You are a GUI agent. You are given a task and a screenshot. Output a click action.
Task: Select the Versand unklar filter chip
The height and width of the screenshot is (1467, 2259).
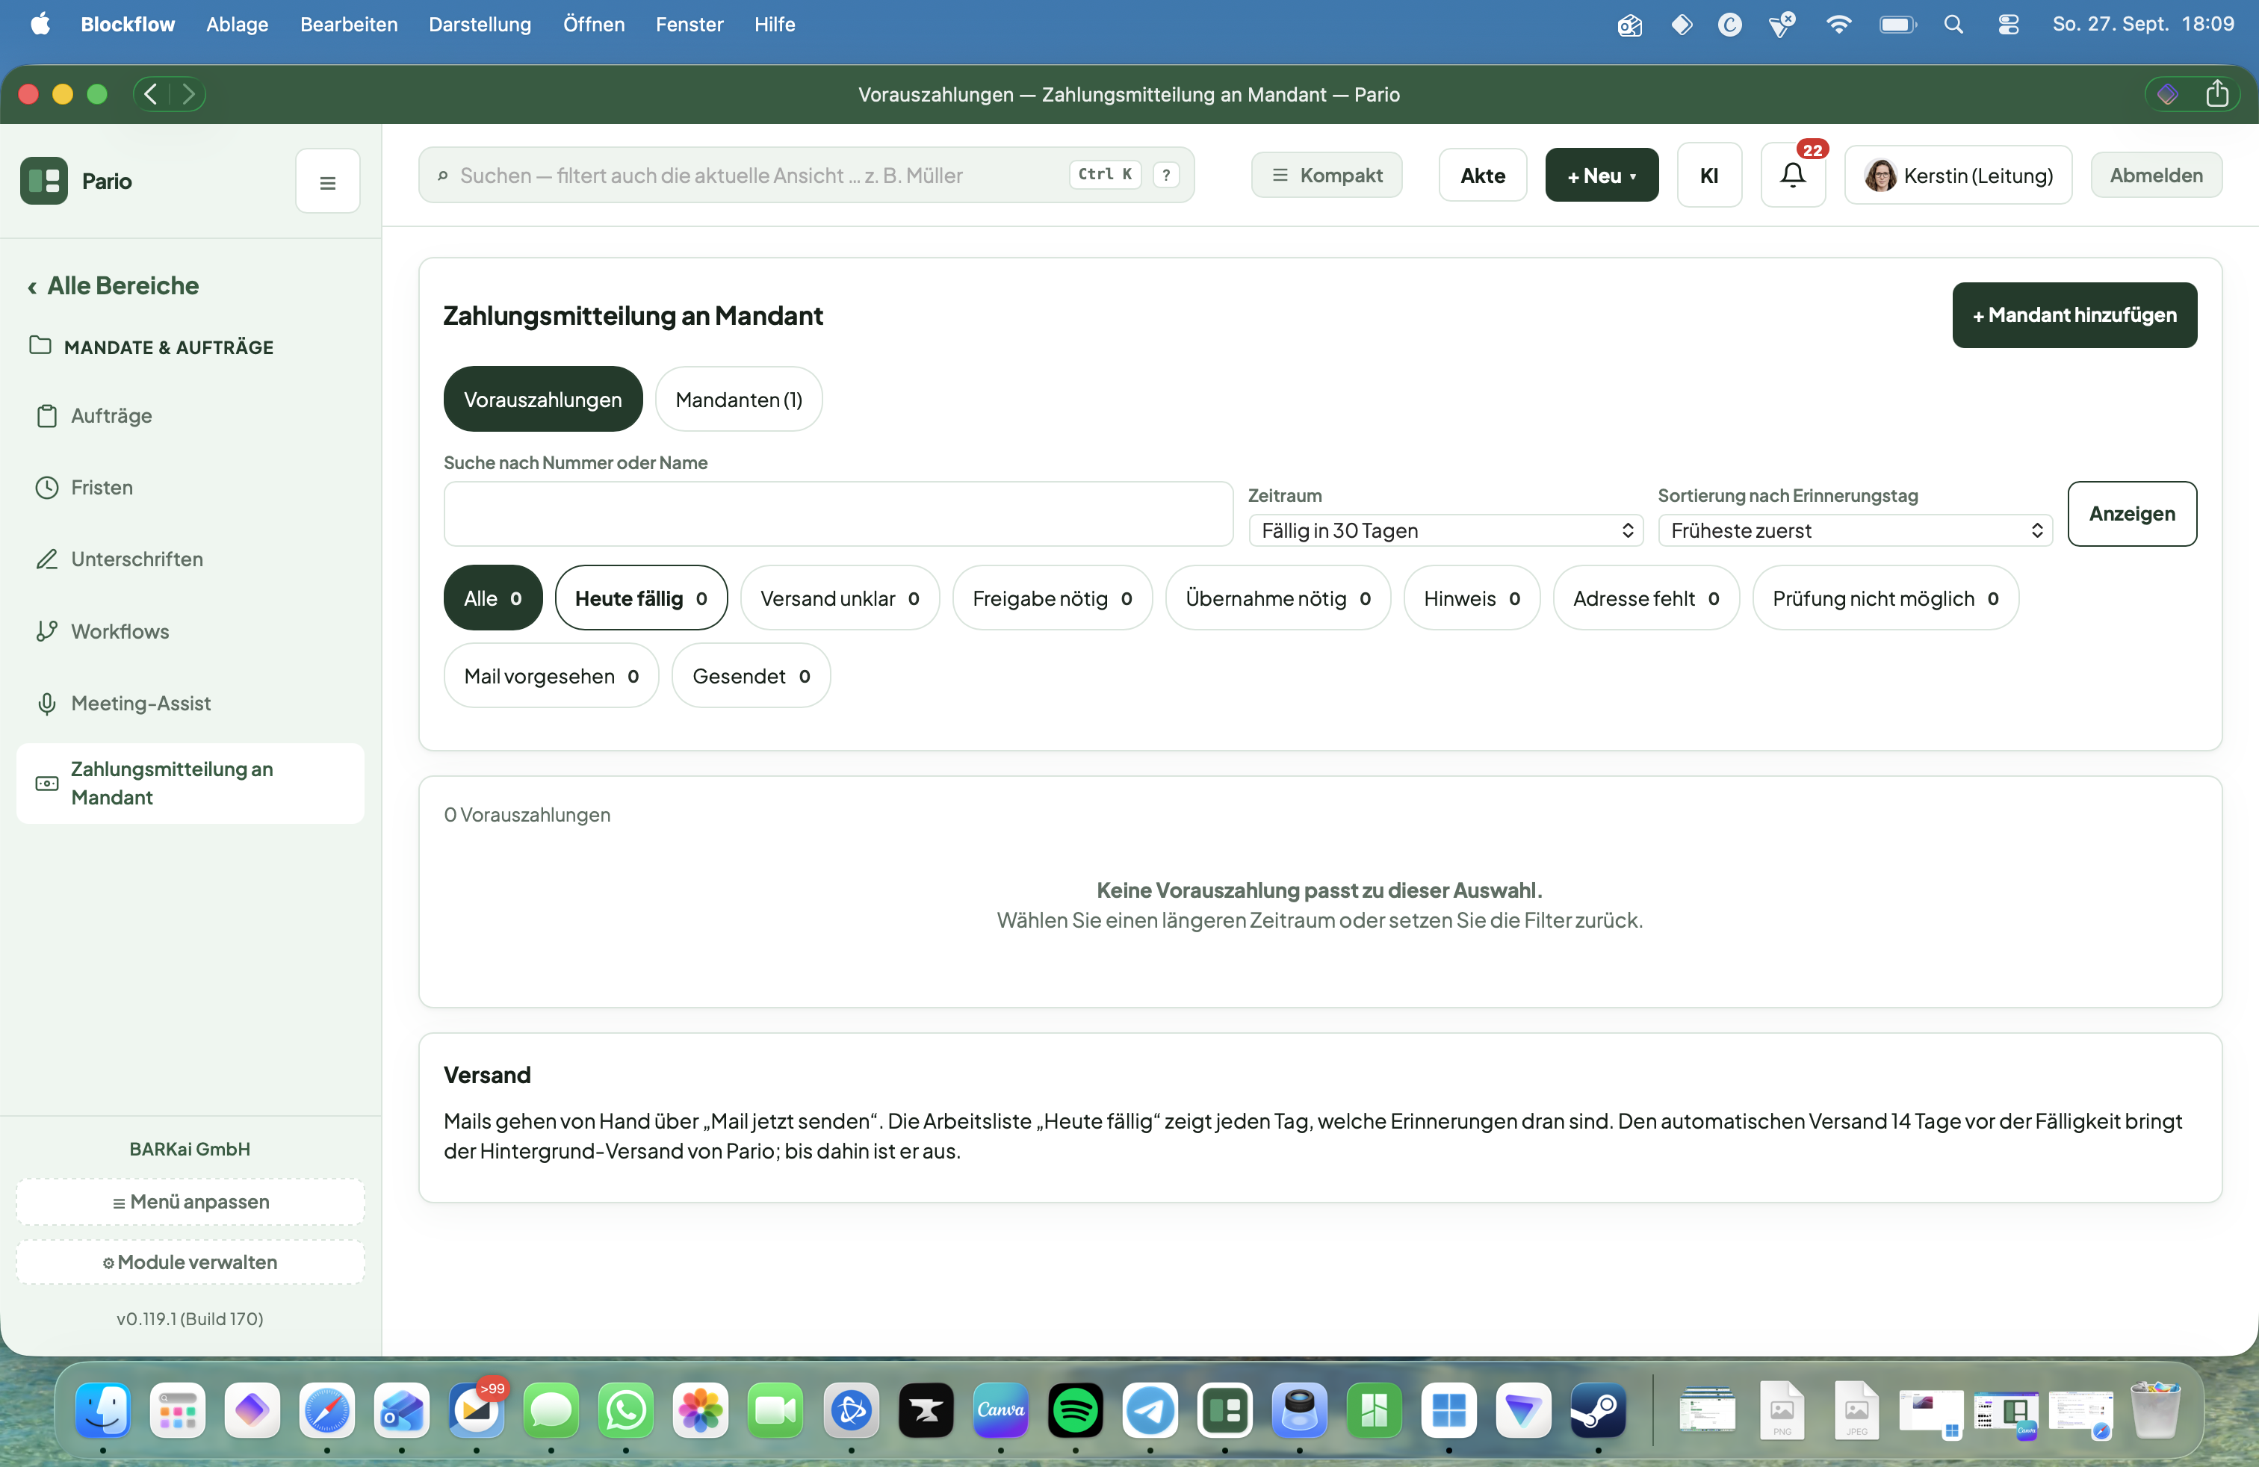pos(839,599)
